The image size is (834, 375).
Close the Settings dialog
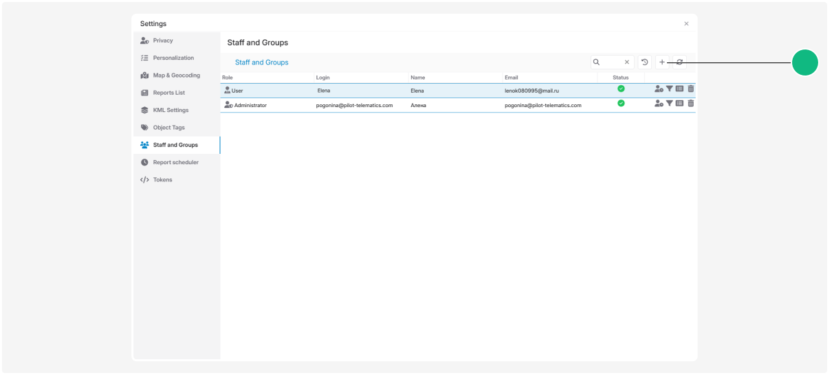686,24
